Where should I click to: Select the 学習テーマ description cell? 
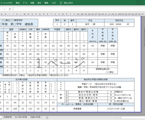[x=99, y=86]
